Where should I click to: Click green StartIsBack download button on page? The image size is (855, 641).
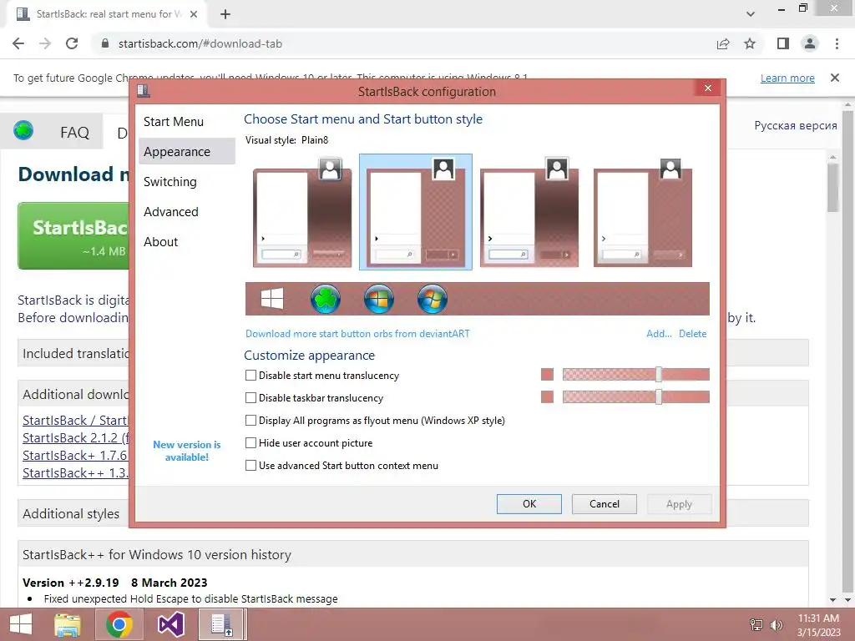73,235
